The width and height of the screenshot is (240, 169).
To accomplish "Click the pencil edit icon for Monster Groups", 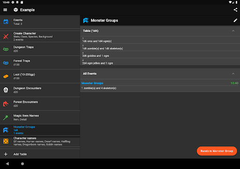I will pyautogui.click(x=235, y=20).
